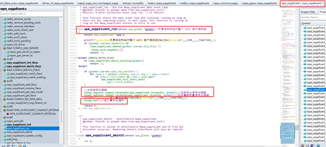Click icon beside wpa_supplicant_deinit in symbol list

click(x=5, y=132)
